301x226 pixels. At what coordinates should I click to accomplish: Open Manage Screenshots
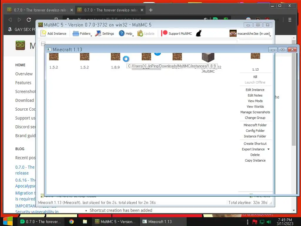click(255, 112)
